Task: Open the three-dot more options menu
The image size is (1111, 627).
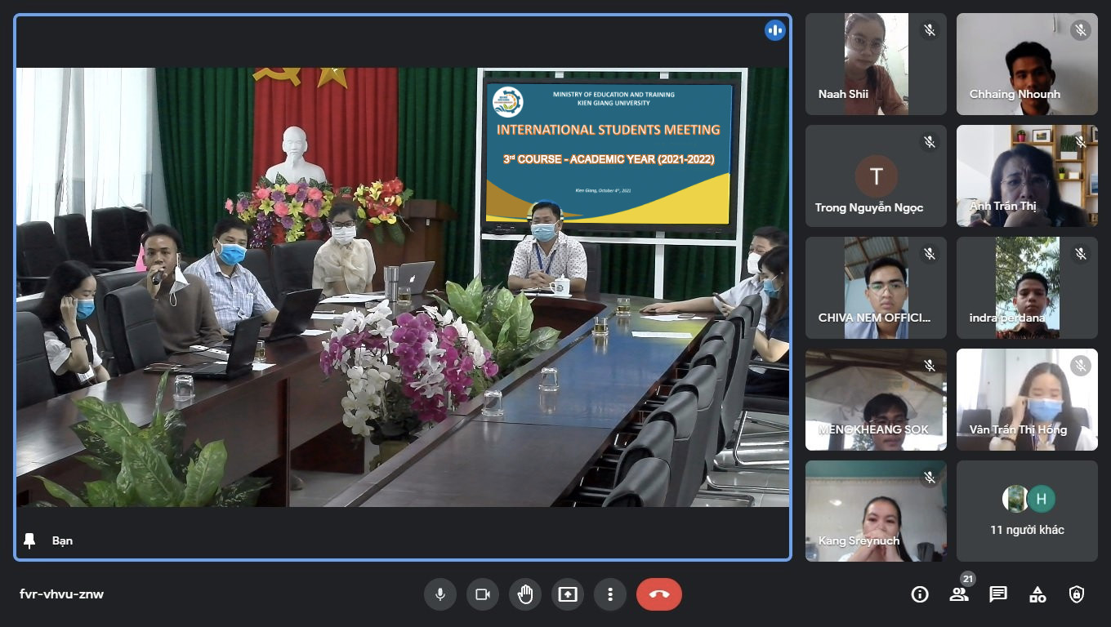Action: (610, 594)
